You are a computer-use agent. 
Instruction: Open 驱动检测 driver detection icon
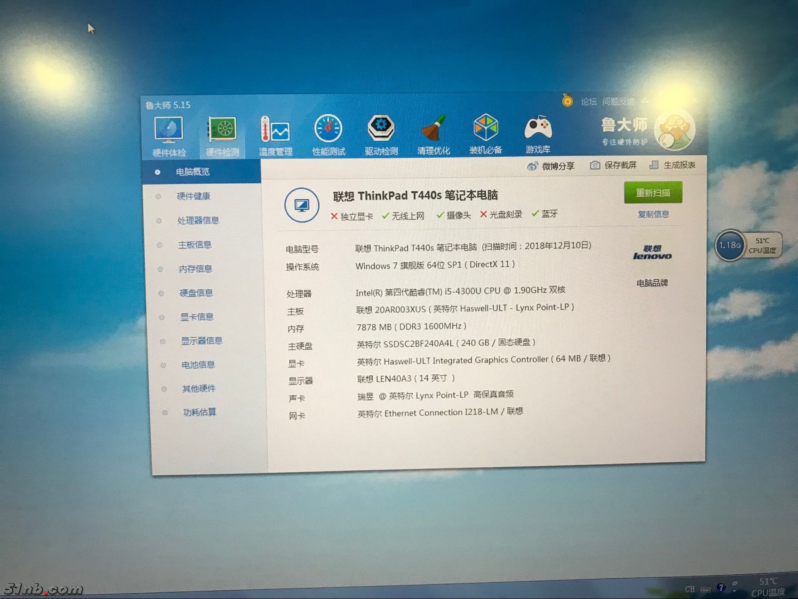coord(381,128)
